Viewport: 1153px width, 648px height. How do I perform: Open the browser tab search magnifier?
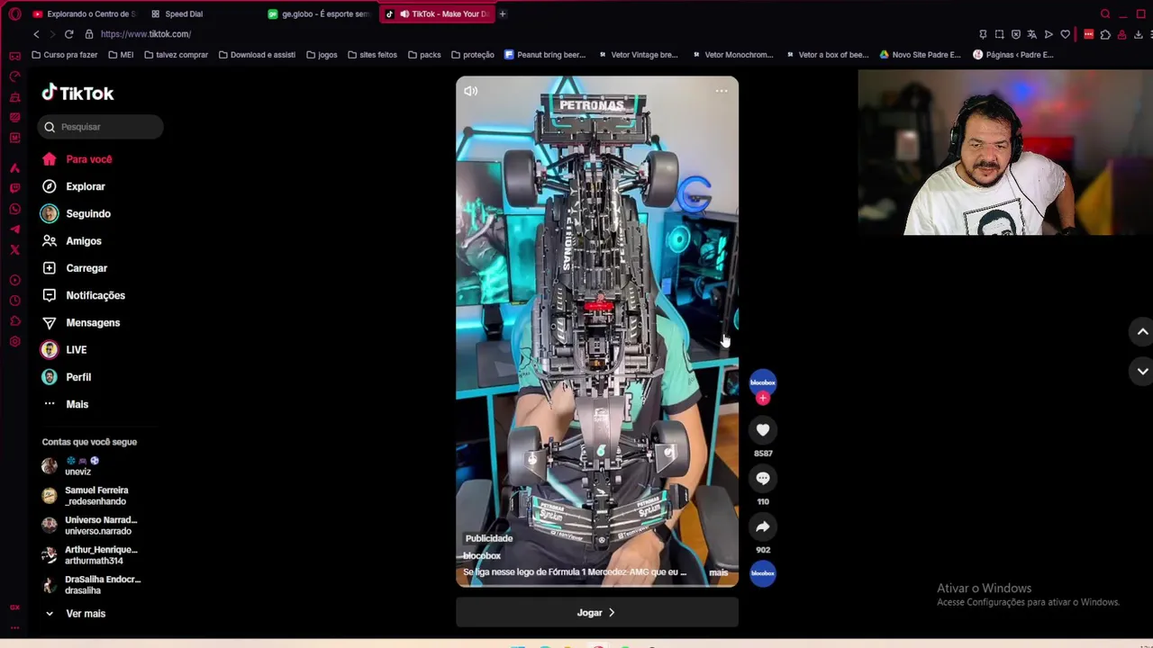1105,13
